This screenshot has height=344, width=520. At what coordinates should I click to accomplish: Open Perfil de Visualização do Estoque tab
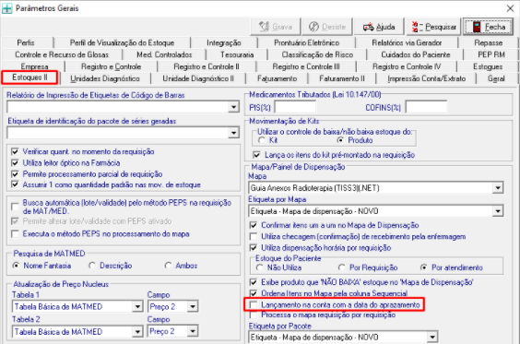[122, 42]
